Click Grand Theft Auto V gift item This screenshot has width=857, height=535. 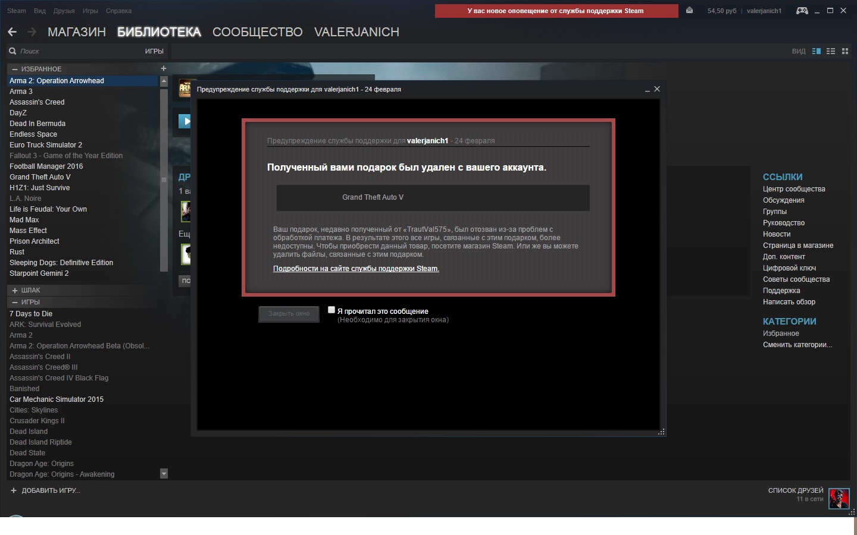point(433,197)
